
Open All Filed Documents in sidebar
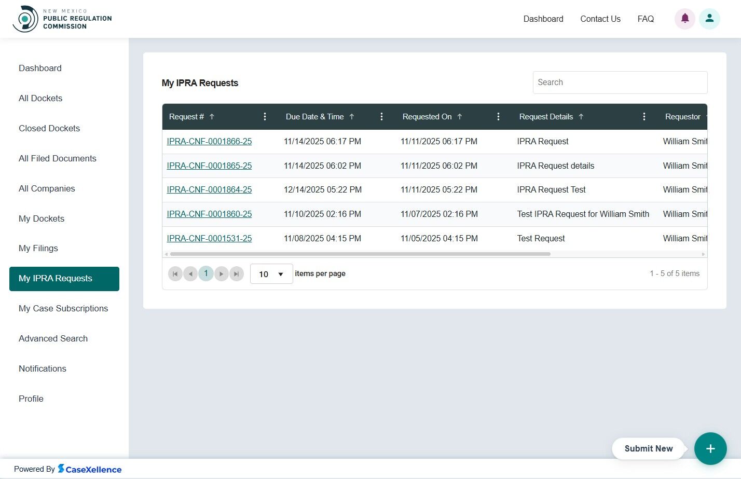[x=58, y=158]
